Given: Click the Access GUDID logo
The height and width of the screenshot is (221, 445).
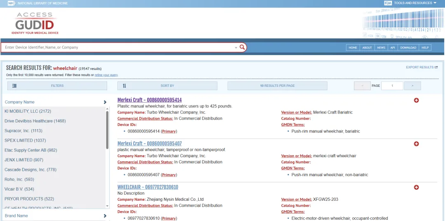Looking at the screenshot, I should [x=35, y=23].
